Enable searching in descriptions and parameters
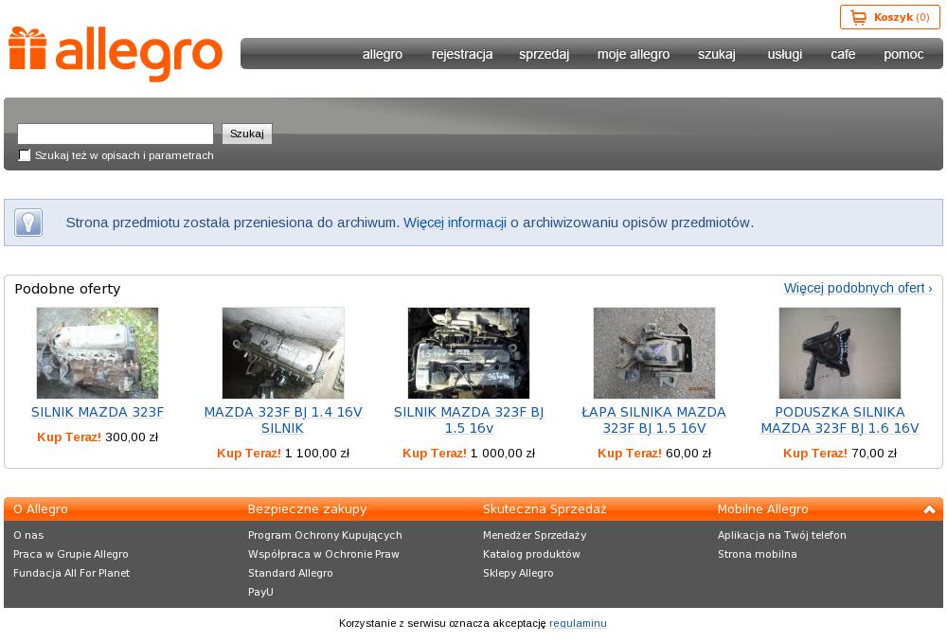The height and width of the screenshot is (642, 947). (x=25, y=155)
